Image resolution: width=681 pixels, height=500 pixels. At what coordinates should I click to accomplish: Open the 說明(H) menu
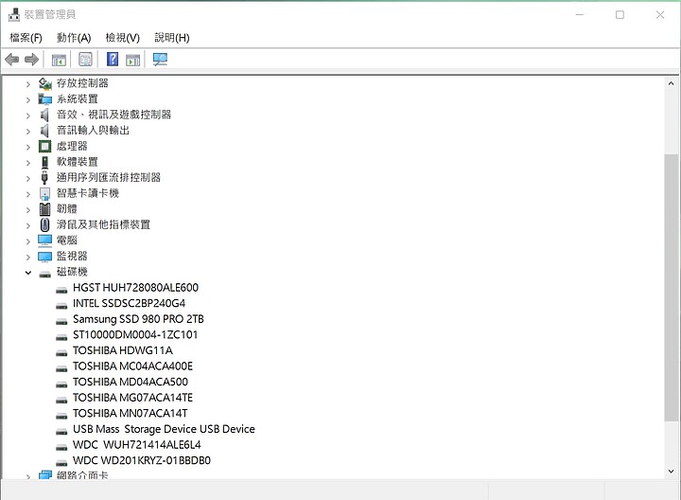tap(172, 38)
